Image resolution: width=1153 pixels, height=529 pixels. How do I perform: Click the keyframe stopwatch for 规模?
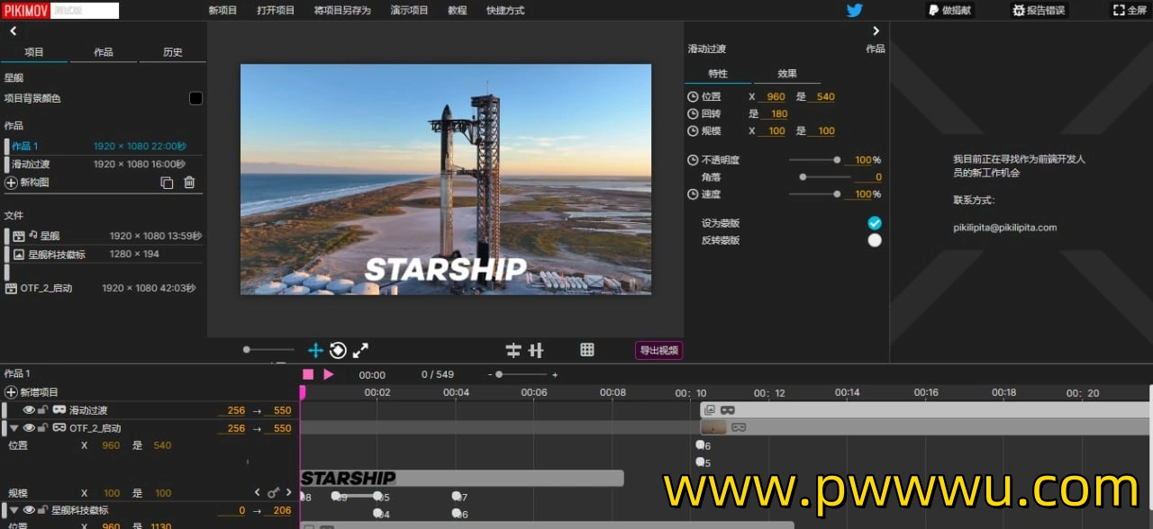pyautogui.click(x=693, y=130)
